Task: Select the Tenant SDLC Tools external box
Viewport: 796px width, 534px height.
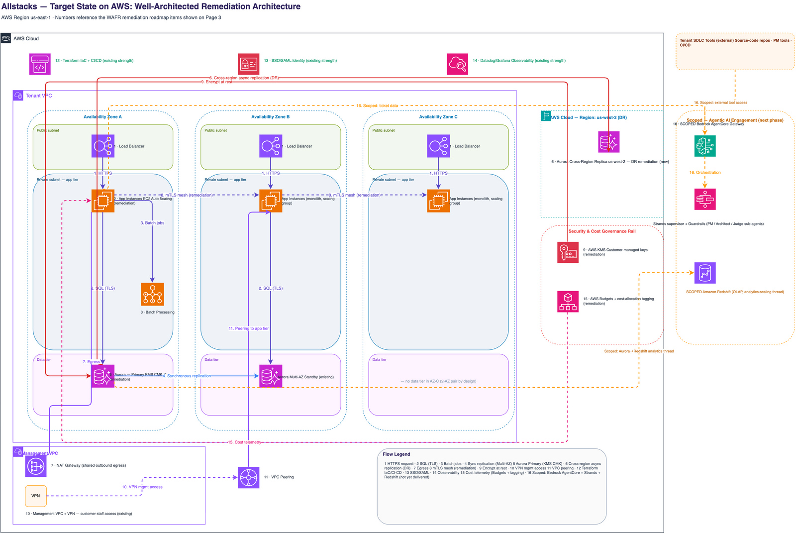Action: (735, 51)
